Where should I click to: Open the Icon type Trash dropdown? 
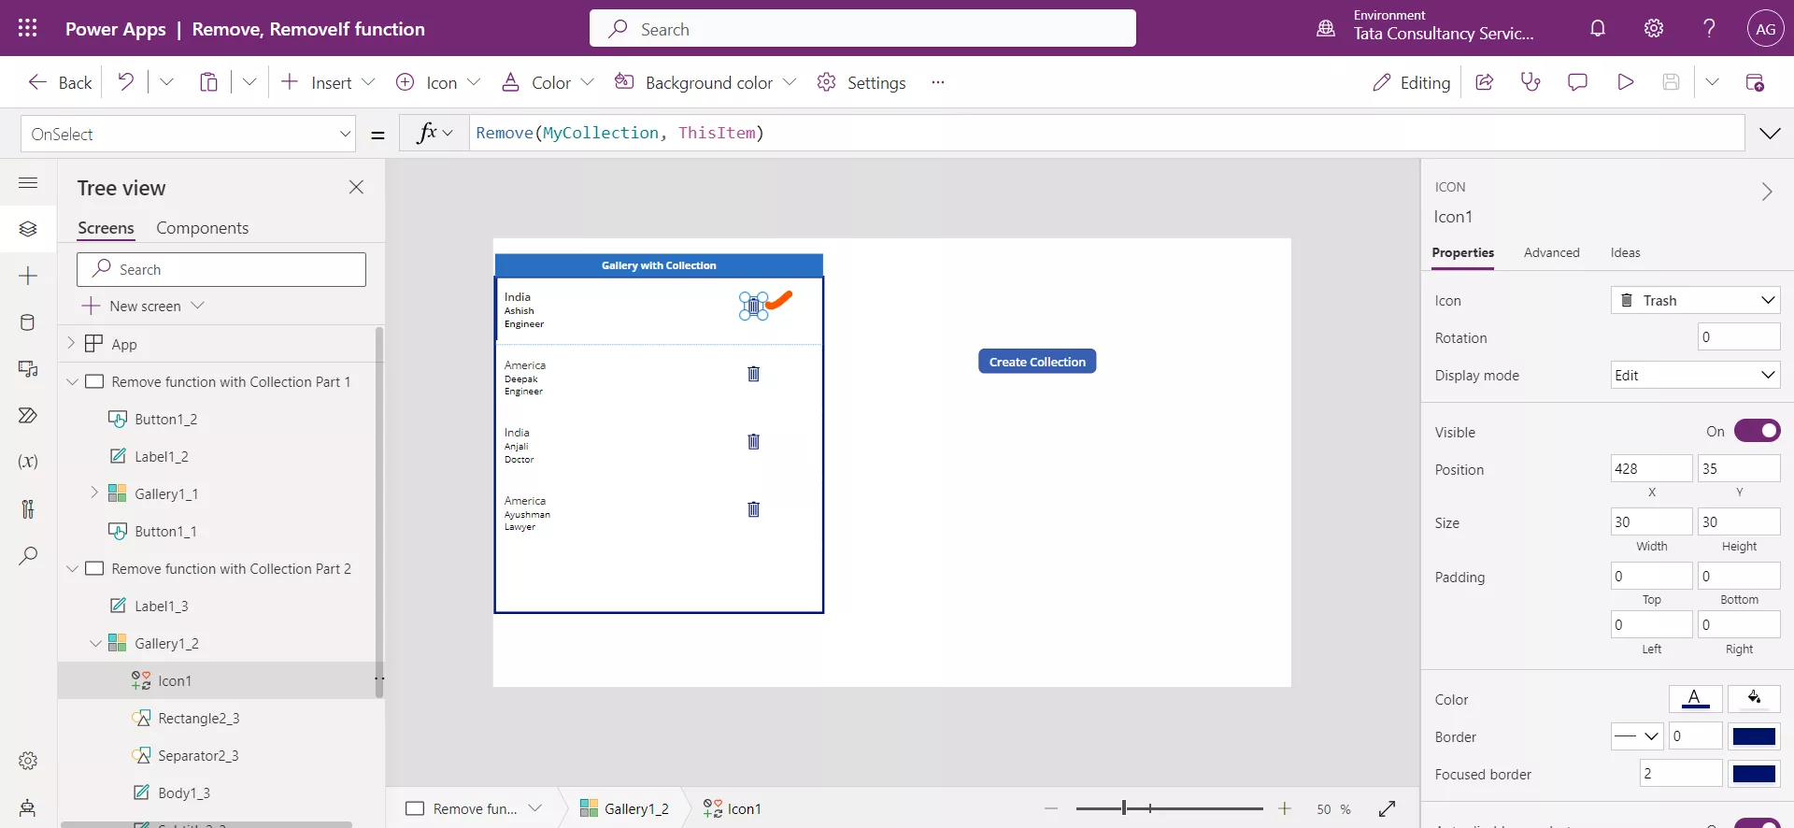(1695, 300)
